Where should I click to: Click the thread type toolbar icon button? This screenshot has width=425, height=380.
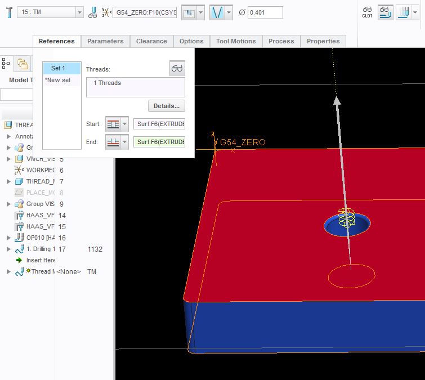(189, 12)
